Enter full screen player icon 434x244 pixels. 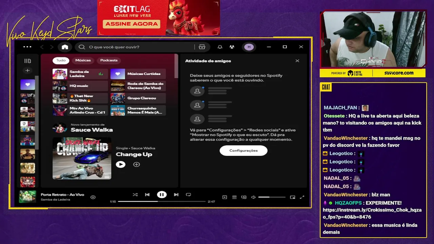(x=302, y=197)
